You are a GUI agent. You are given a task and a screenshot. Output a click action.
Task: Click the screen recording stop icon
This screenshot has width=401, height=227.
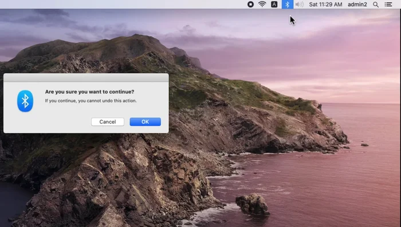pos(251,5)
